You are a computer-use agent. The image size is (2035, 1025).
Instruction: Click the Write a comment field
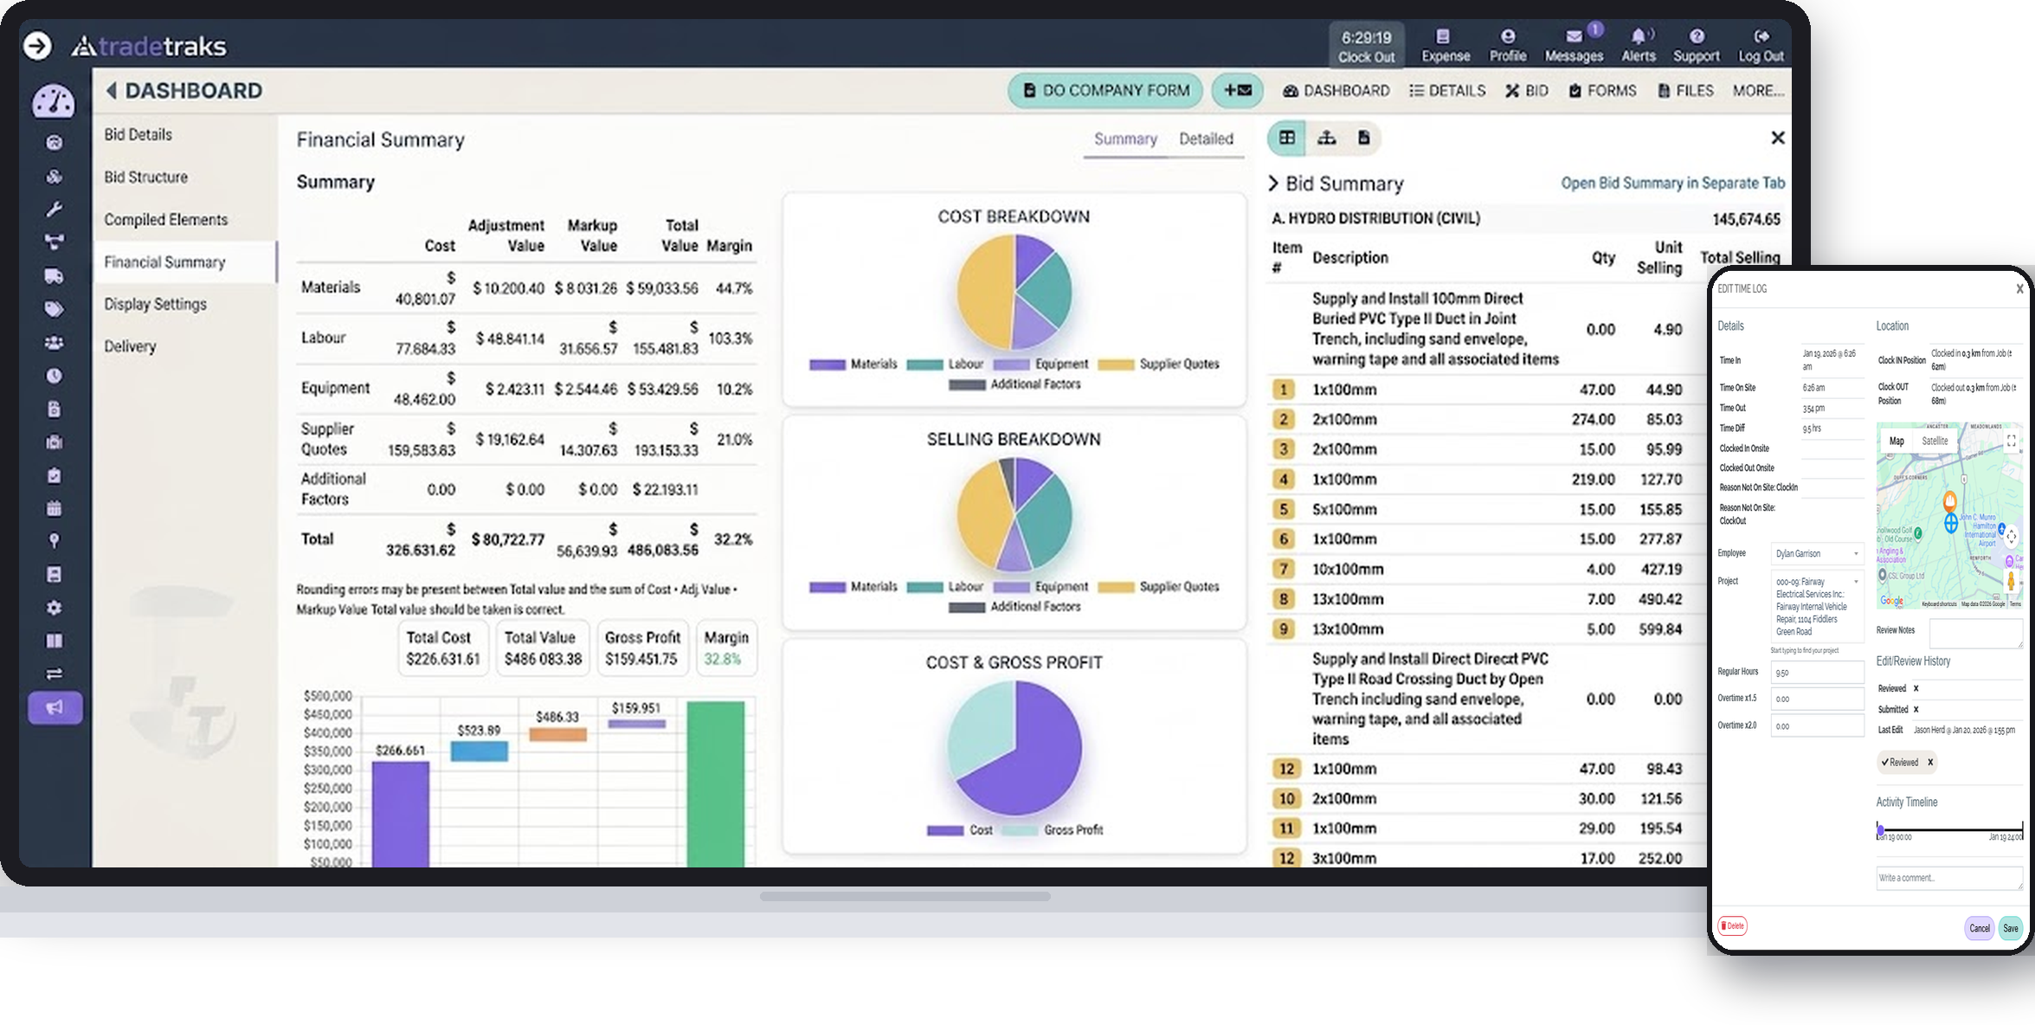click(1948, 878)
